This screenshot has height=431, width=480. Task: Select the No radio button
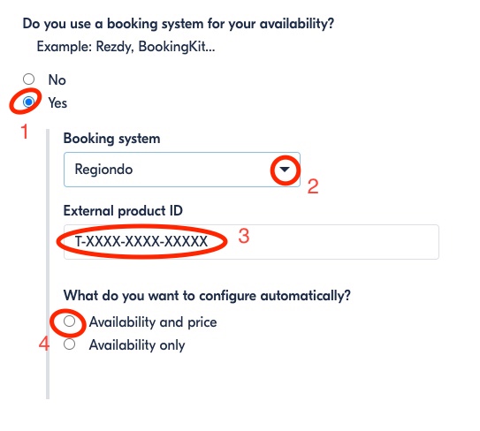(29, 79)
